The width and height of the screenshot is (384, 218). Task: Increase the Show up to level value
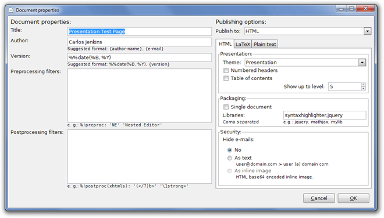point(364,85)
